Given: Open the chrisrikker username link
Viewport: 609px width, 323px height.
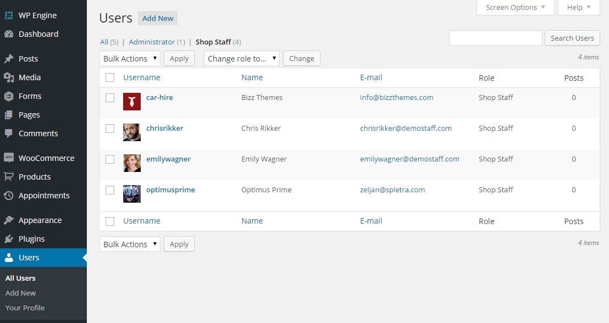Looking at the screenshot, I should pos(165,128).
